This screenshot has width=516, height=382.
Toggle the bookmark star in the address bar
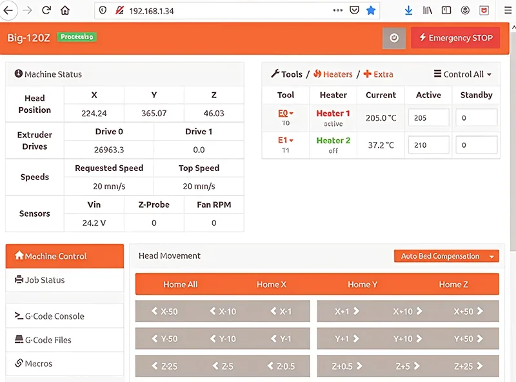(x=371, y=10)
